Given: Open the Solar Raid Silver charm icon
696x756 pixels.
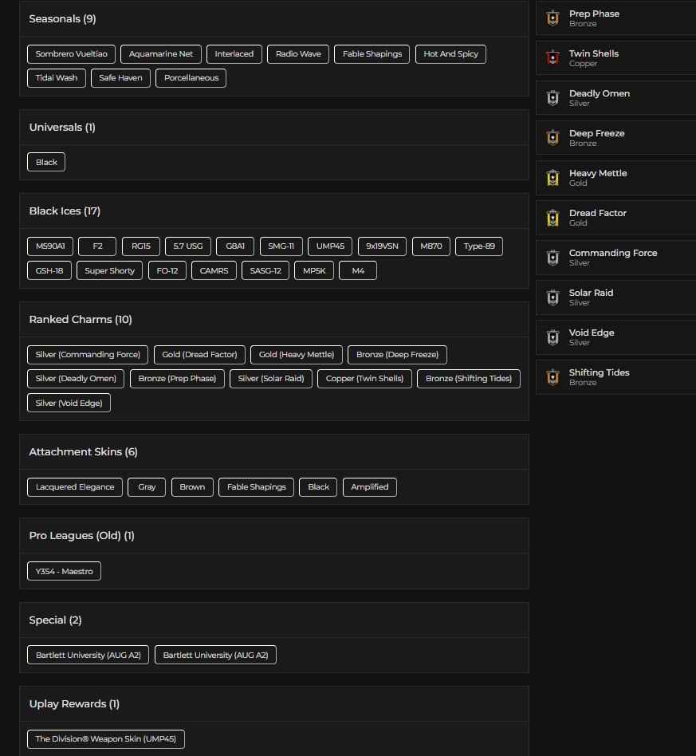Looking at the screenshot, I should [x=552, y=297].
